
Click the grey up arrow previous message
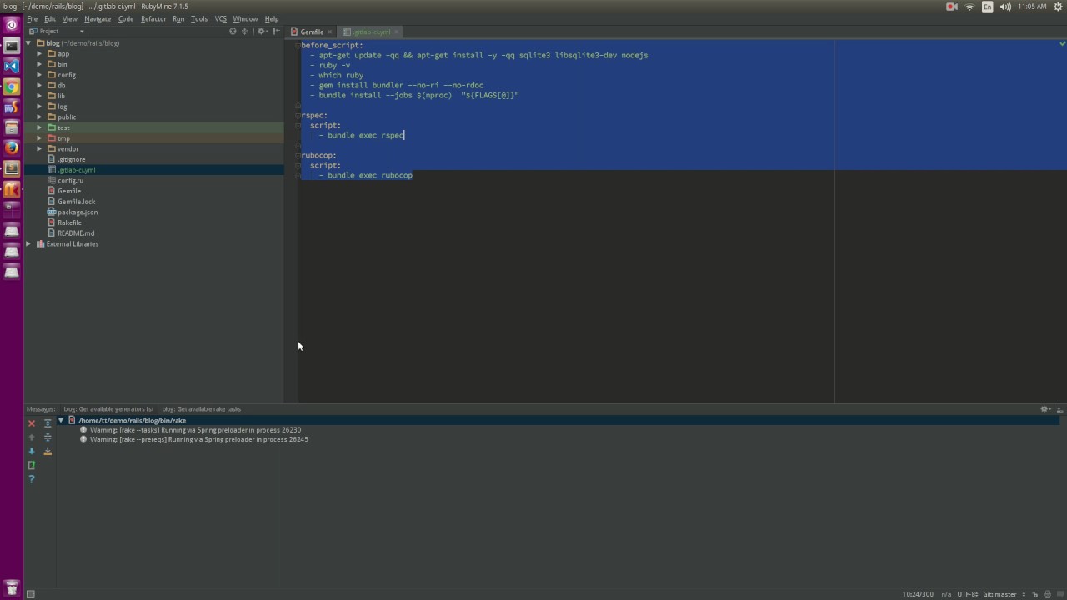pyautogui.click(x=32, y=437)
